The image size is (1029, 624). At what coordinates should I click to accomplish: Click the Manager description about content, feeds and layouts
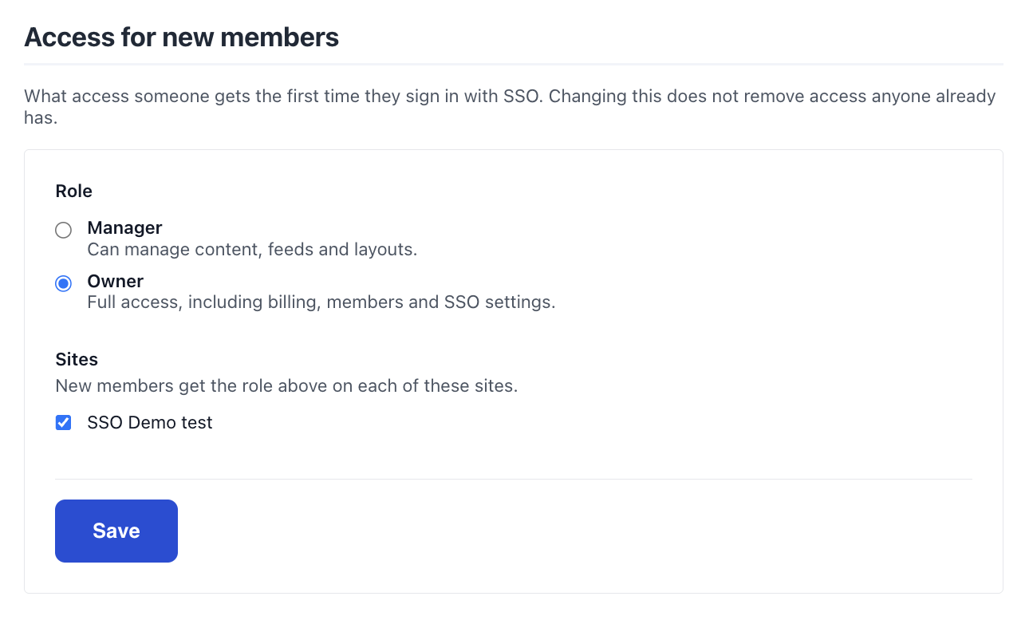[x=252, y=250]
